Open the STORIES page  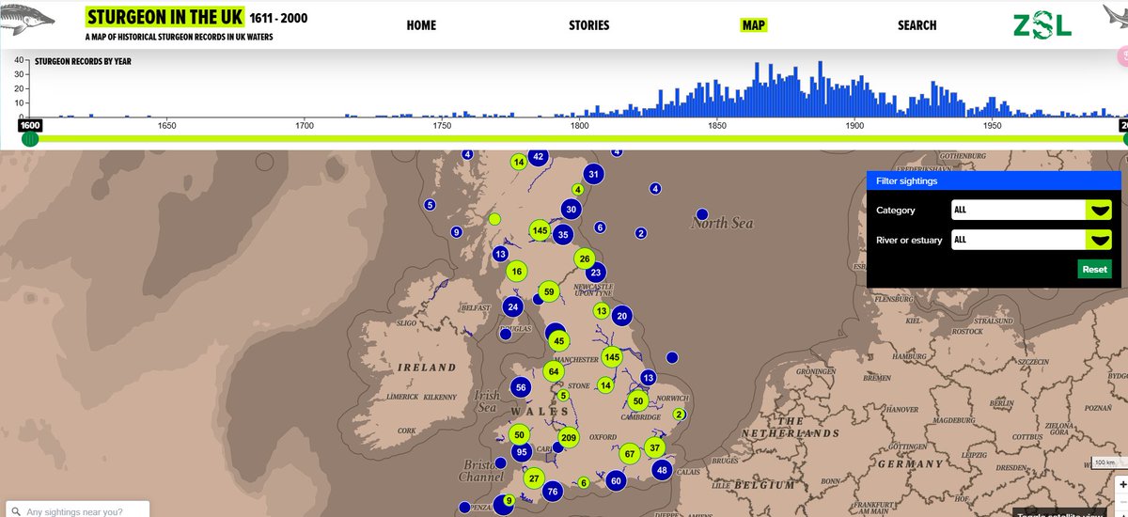click(589, 25)
